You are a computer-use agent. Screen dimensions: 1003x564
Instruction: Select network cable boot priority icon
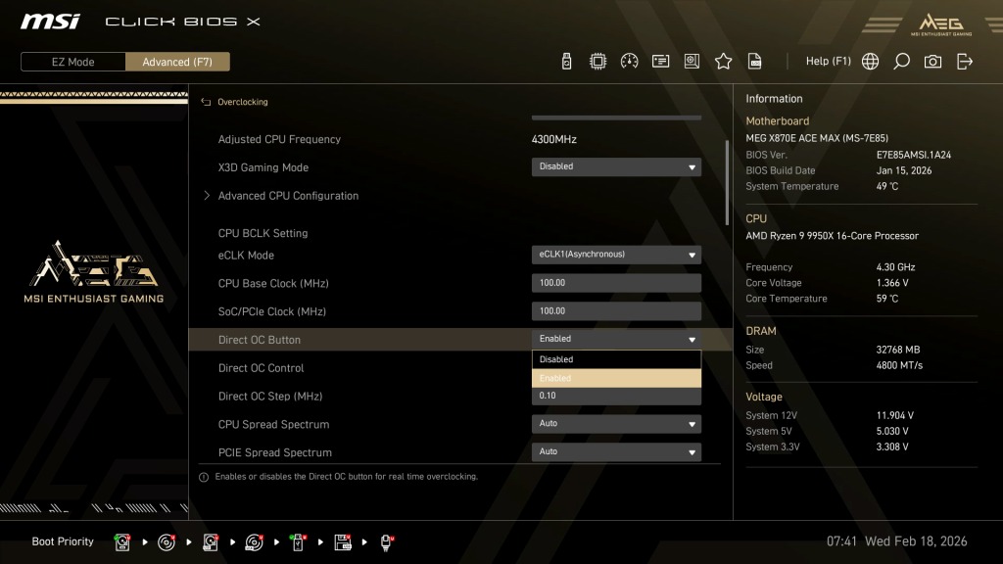click(x=386, y=542)
